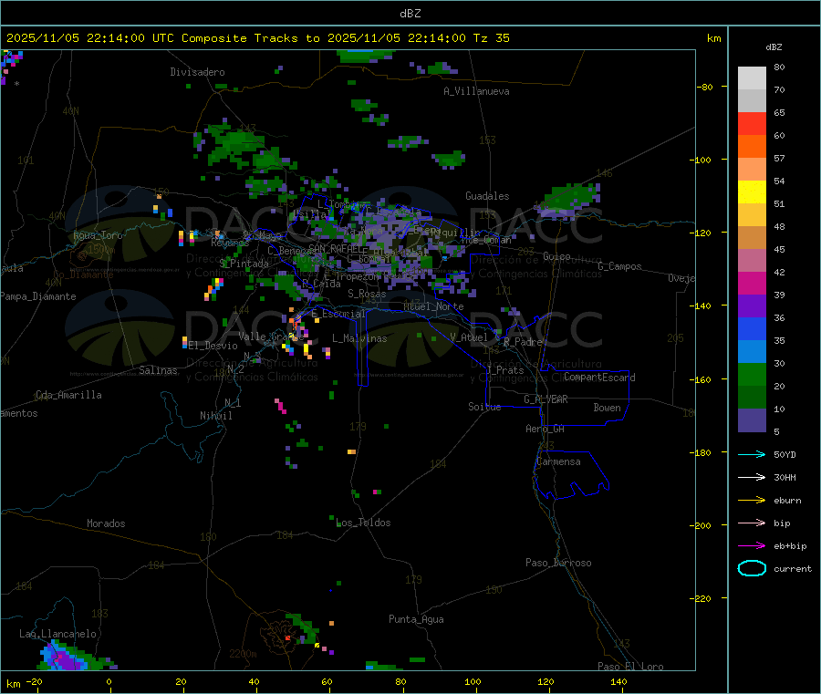Click the Cda_Amarilla map label
The height and width of the screenshot is (694, 821).
pyautogui.click(x=68, y=395)
